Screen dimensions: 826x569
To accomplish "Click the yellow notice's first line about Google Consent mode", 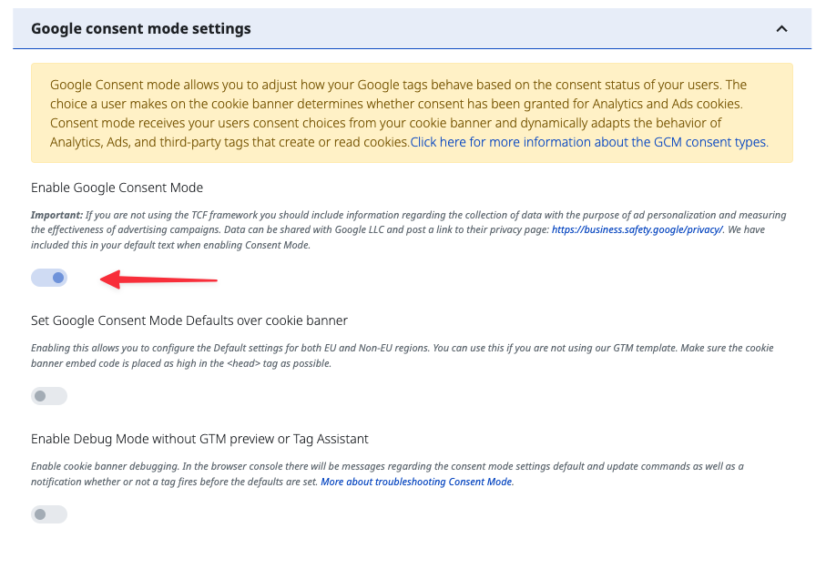I will [398, 85].
